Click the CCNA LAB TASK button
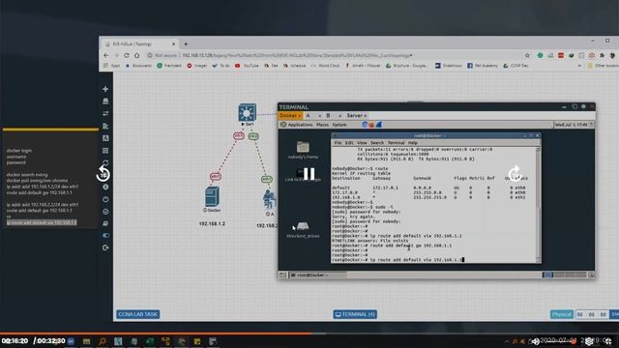The height and width of the screenshot is (348, 619). (137, 314)
